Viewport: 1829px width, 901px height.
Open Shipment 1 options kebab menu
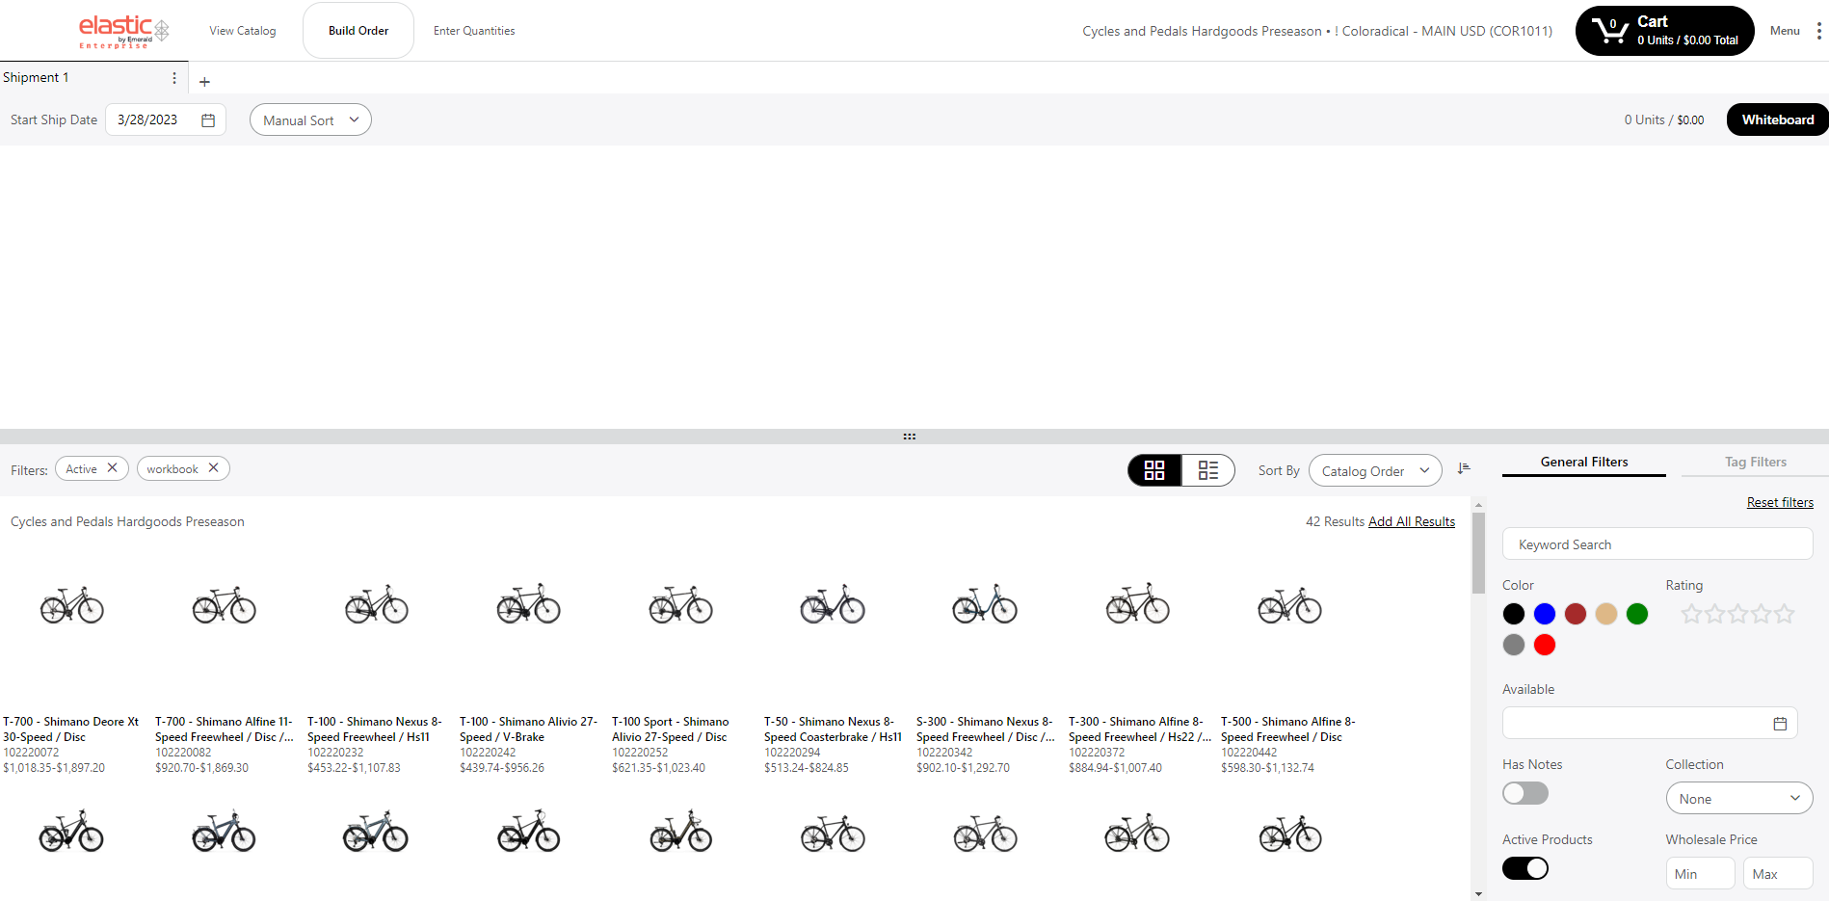tap(174, 78)
